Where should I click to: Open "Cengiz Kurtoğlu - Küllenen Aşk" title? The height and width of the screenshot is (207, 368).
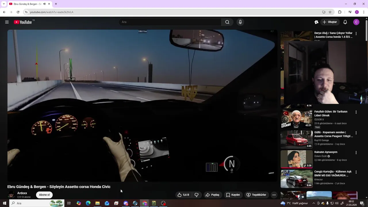333,173
